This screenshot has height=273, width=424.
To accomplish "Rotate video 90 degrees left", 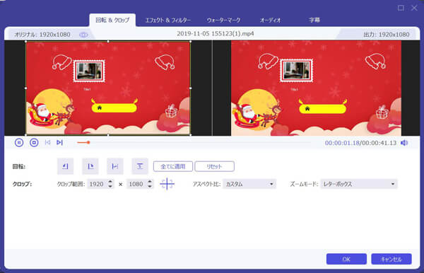I will tap(66, 166).
